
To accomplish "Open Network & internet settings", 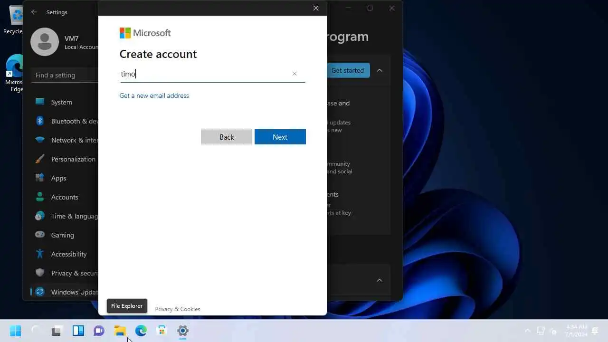I will (65, 140).
